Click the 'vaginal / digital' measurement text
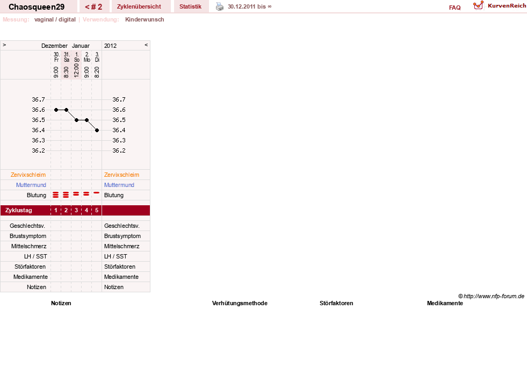 point(55,19)
